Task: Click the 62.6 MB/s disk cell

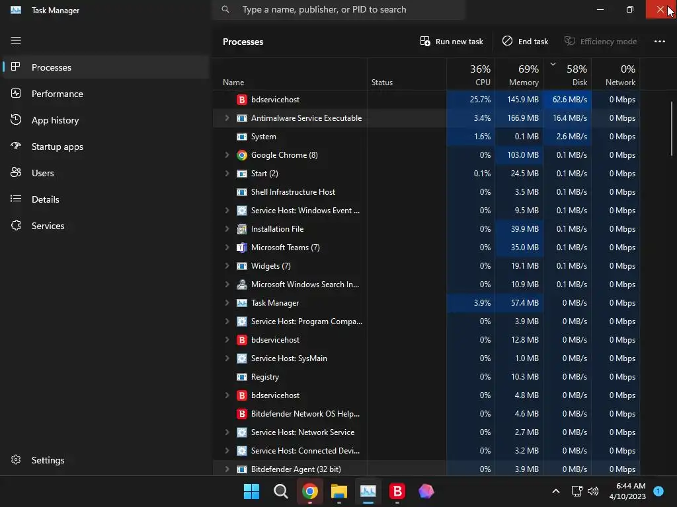Action: point(567,100)
